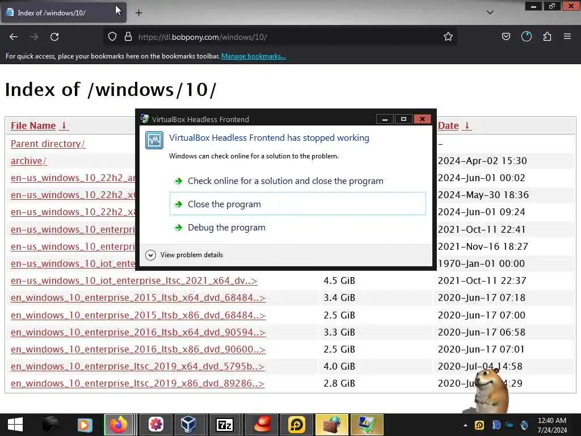Open the firewall globe taskbar icon
Screen dimensions: 581x436
pyautogui.click(x=331, y=425)
